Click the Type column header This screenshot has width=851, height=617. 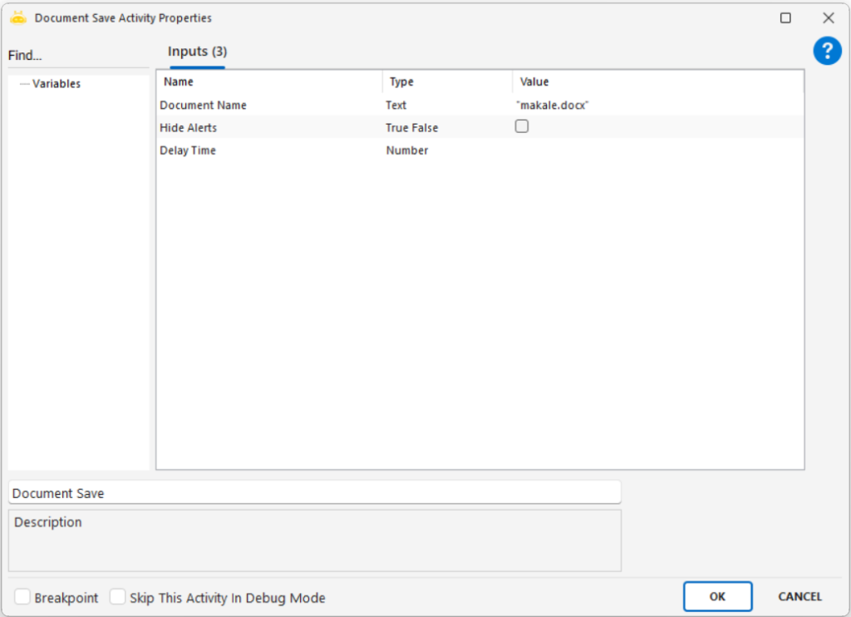click(401, 81)
